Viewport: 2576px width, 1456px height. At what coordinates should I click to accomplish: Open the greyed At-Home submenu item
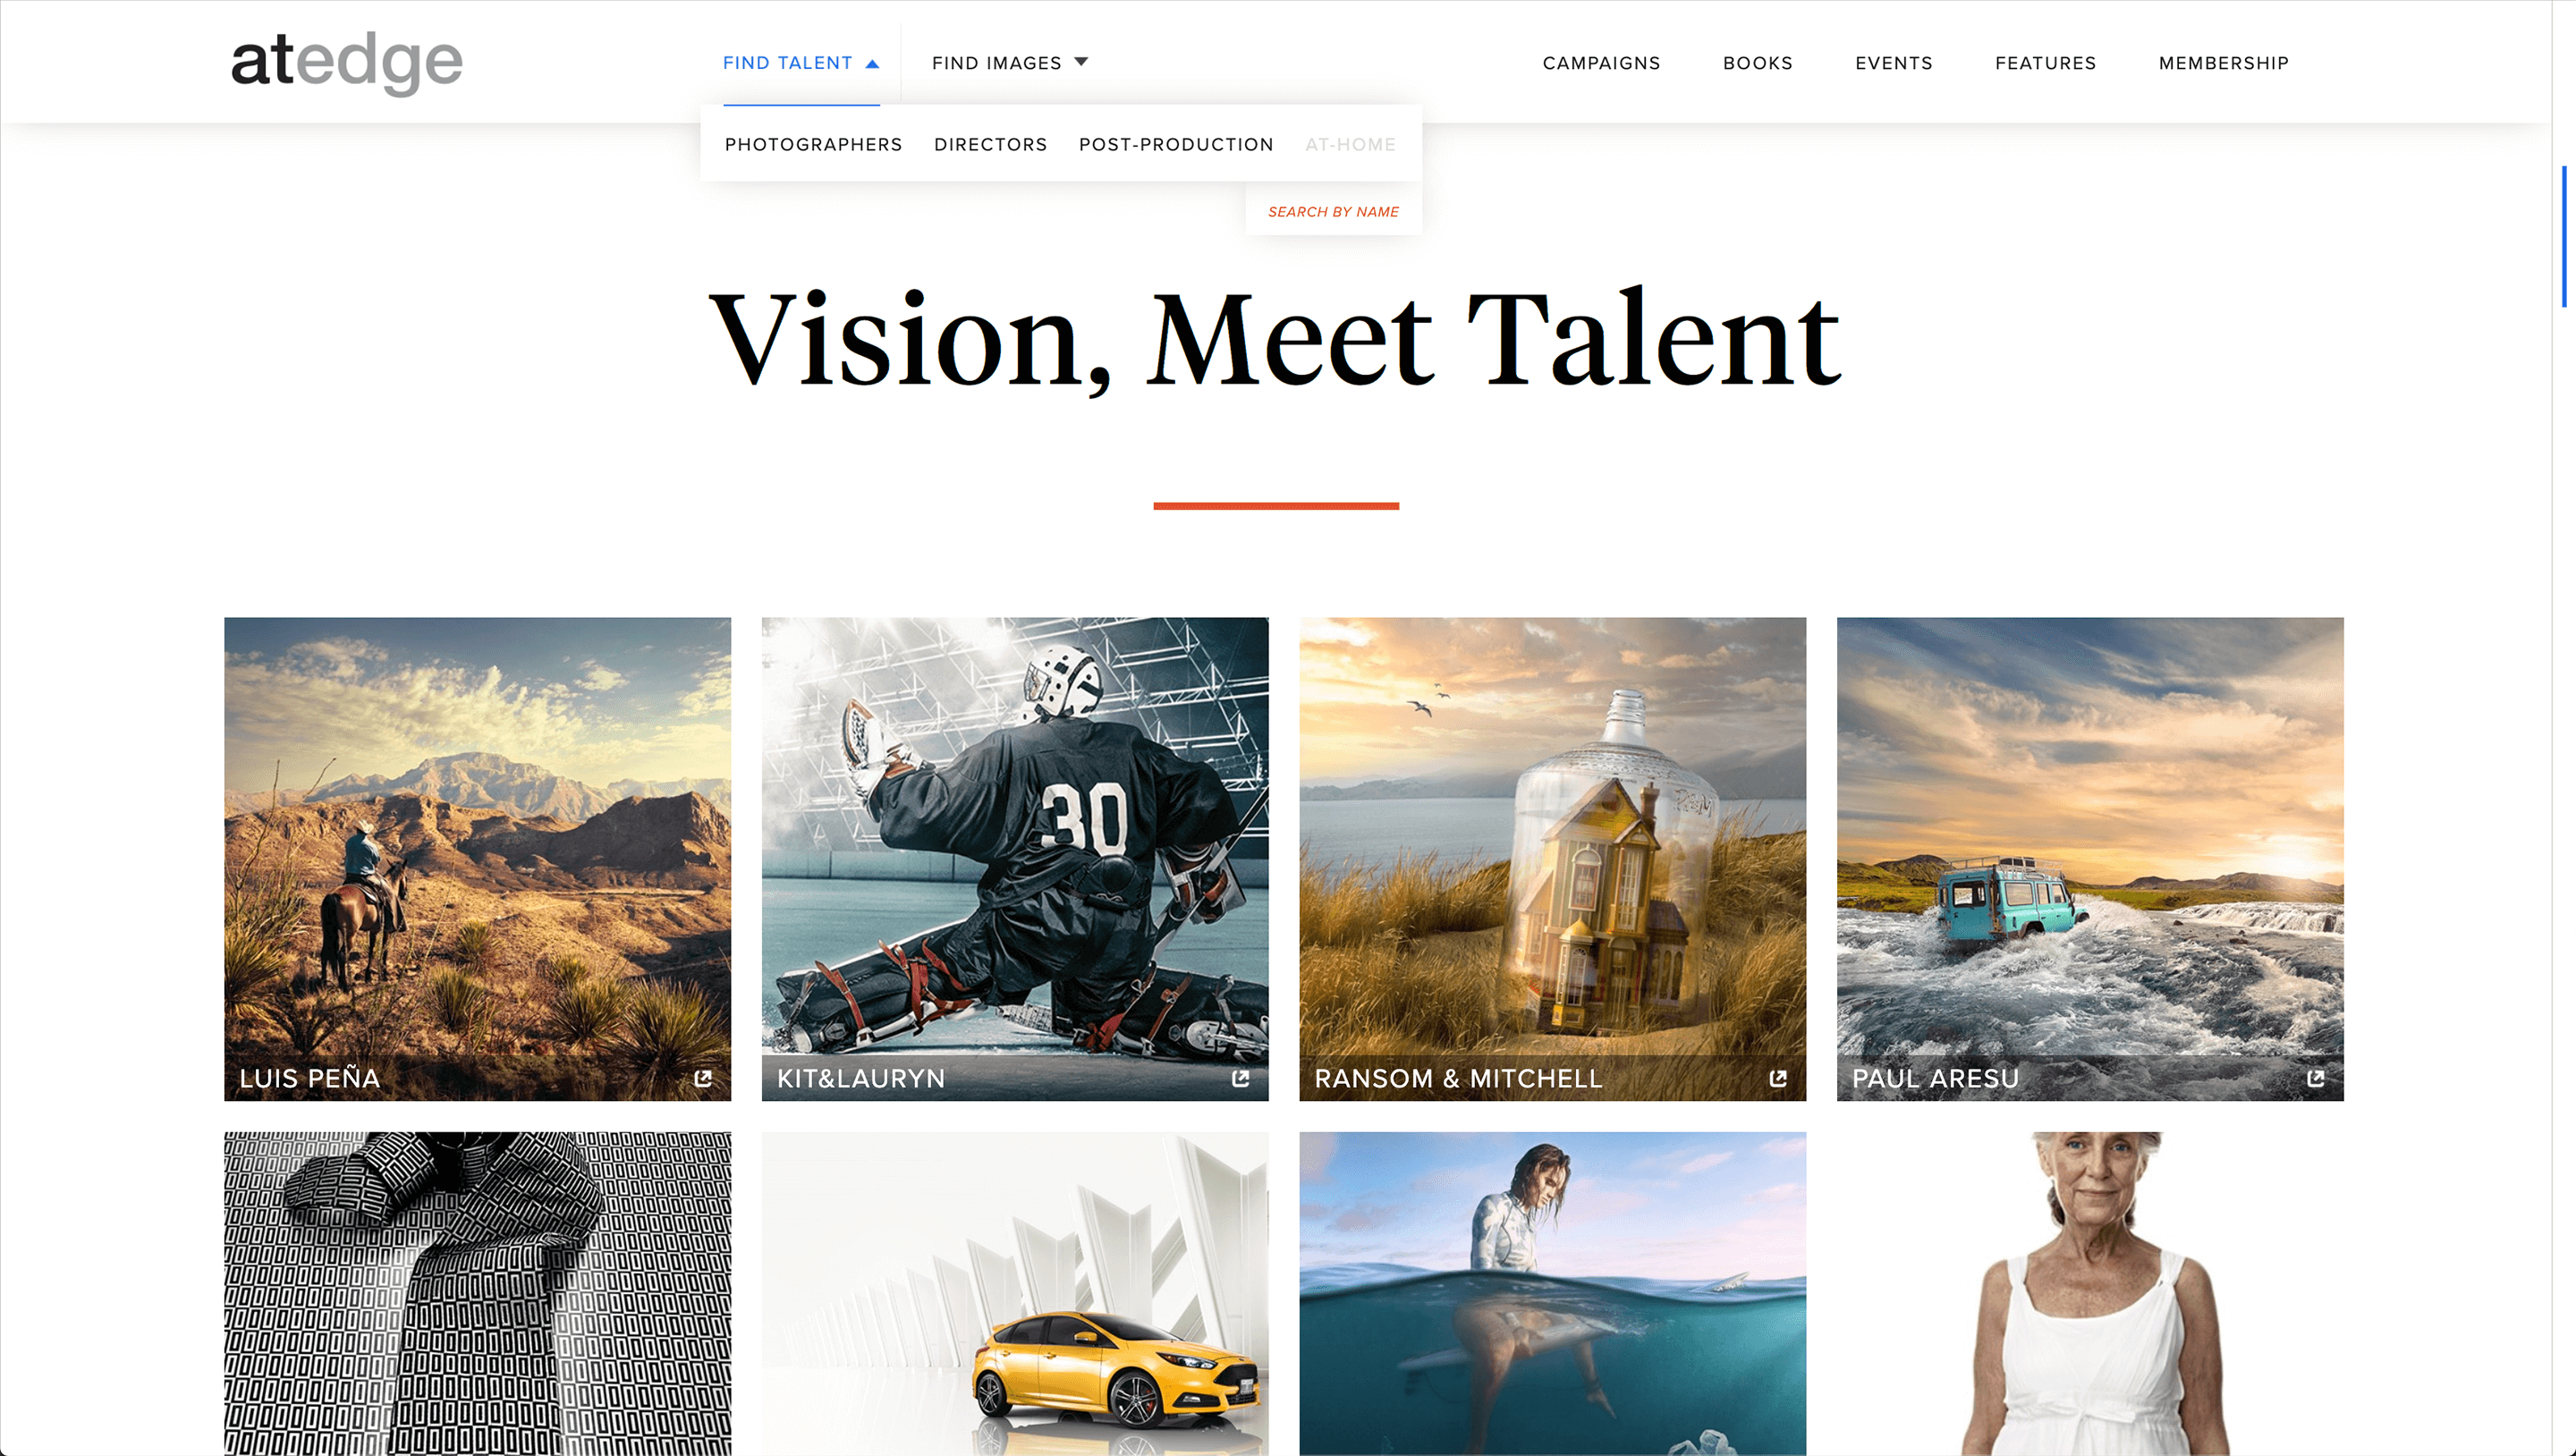[x=1350, y=144]
